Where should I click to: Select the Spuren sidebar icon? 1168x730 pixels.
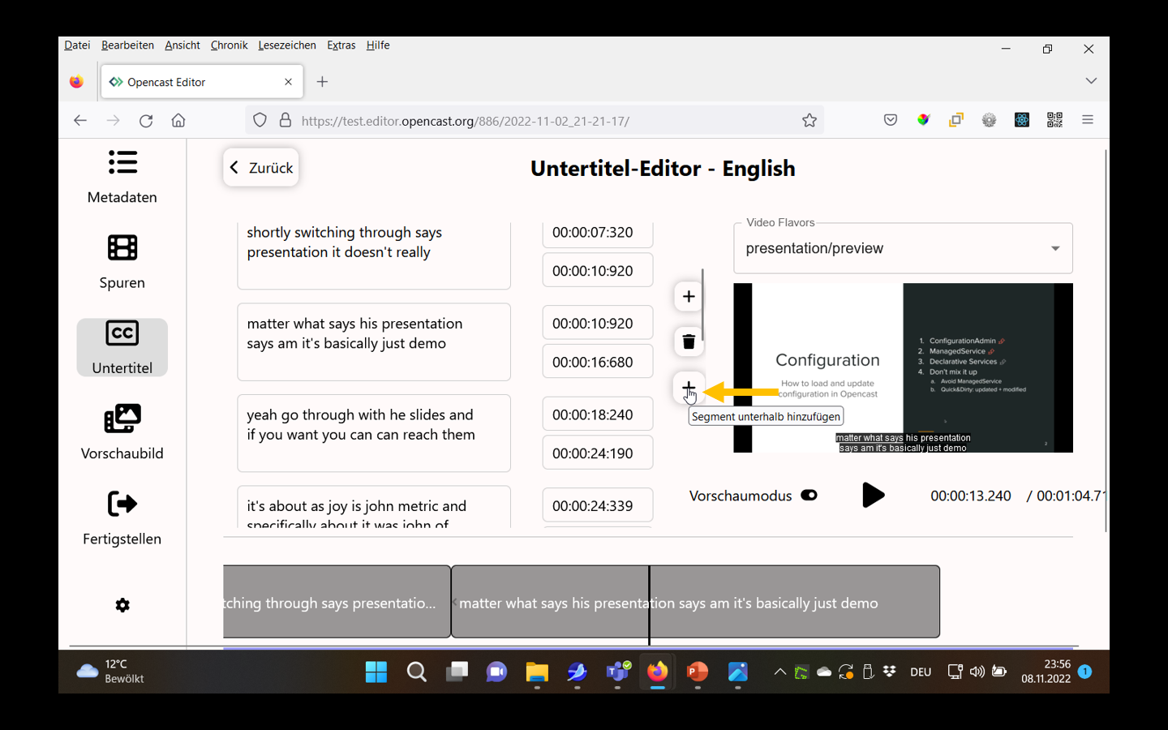[122, 262]
